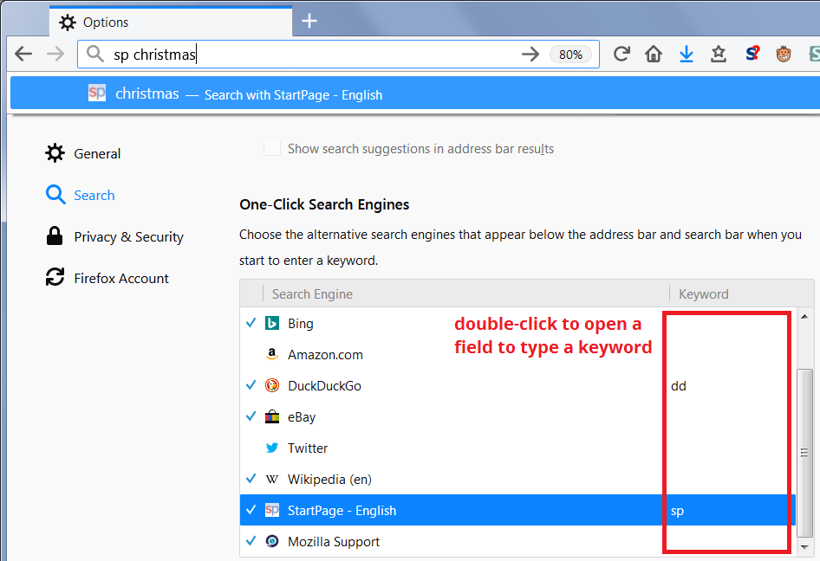Click the magnifier icon in the address bar

[95, 54]
